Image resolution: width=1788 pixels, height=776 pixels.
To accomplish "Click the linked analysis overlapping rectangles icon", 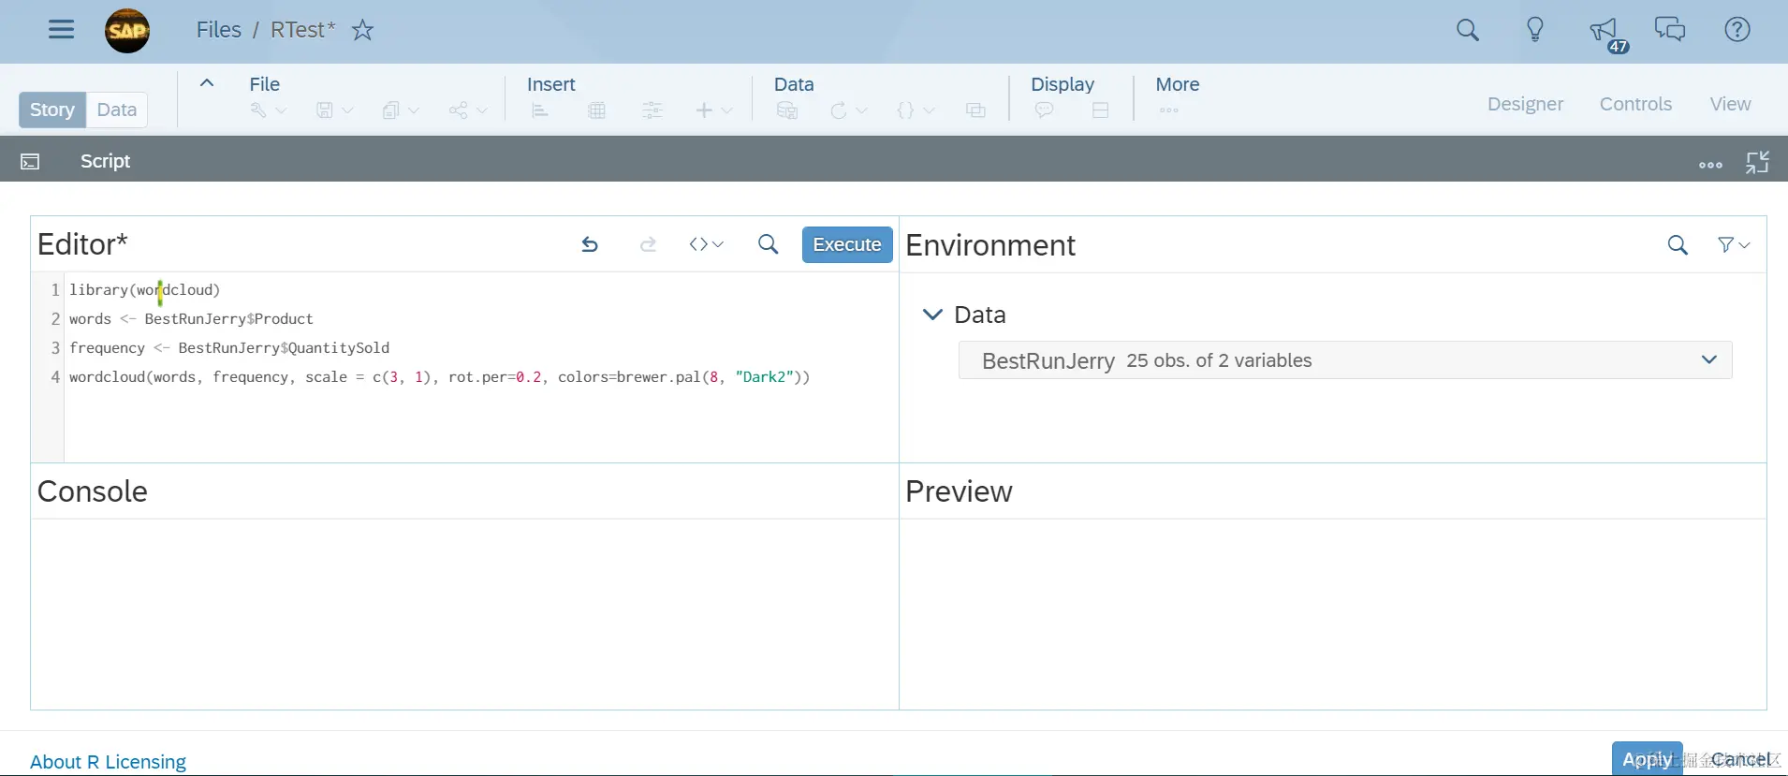I will (975, 110).
